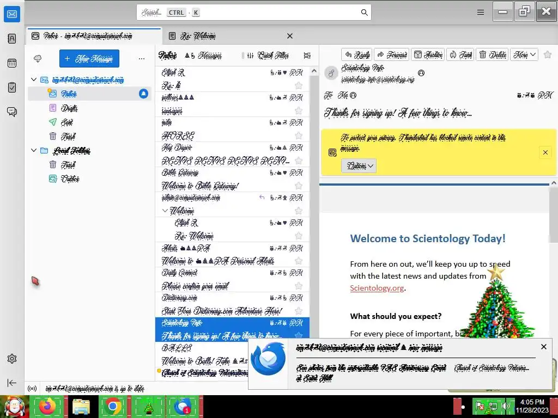Viewport: 558px width, 418px height.
Task: Star the 'Re: Welcome' threaded message
Action: point(299,236)
